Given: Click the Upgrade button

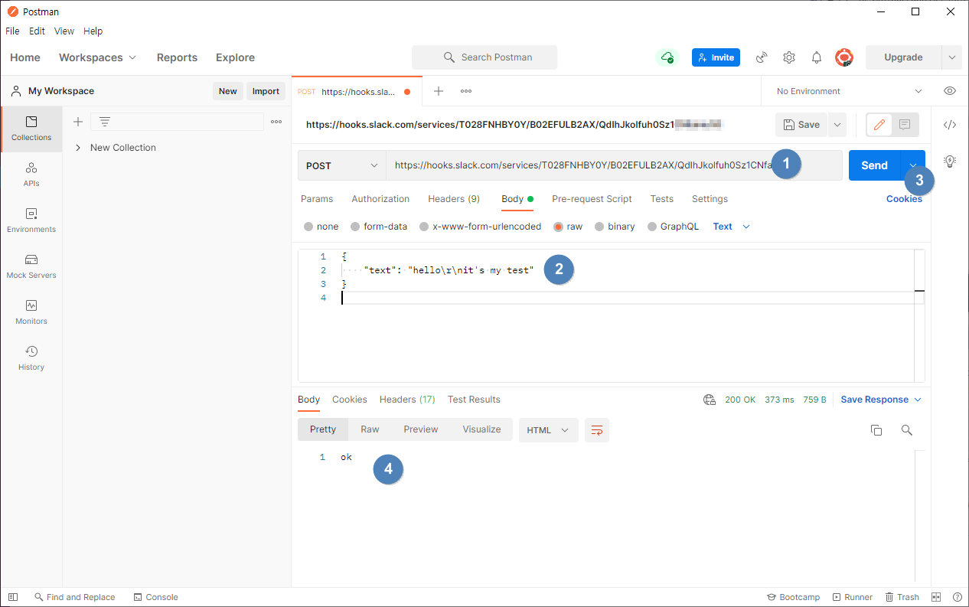Looking at the screenshot, I should tap(903, 57).
